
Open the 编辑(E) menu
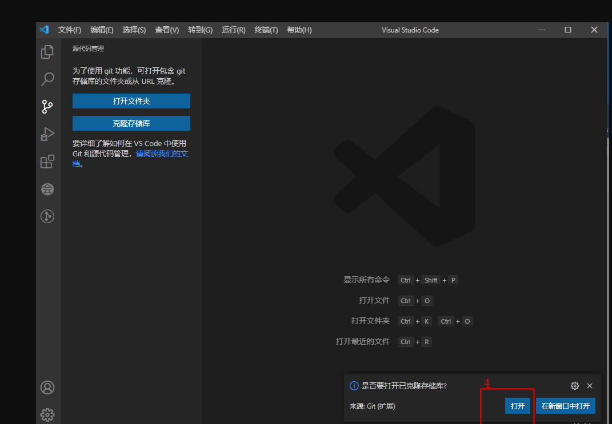pos(102,30)
